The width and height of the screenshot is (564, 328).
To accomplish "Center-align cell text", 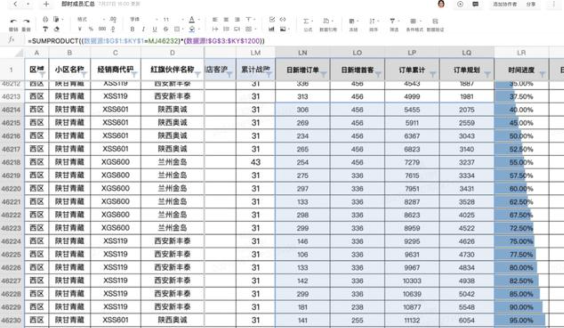I will coord(226,20).
